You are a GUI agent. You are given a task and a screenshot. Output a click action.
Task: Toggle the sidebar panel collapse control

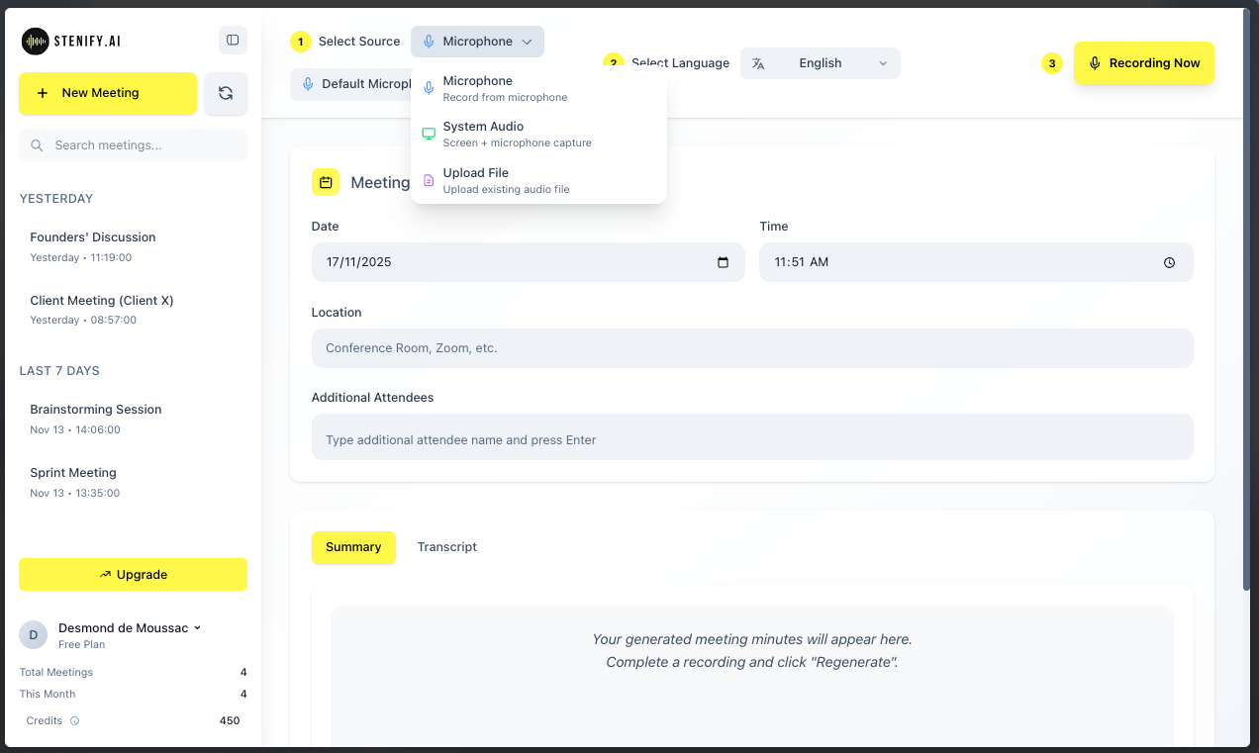pos(233,40)
